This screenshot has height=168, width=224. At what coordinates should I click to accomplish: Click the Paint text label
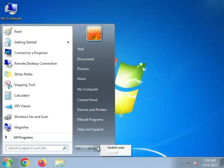(x=18, y=32)
